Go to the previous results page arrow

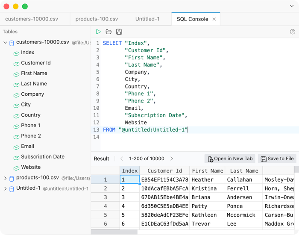coord(122,159)
